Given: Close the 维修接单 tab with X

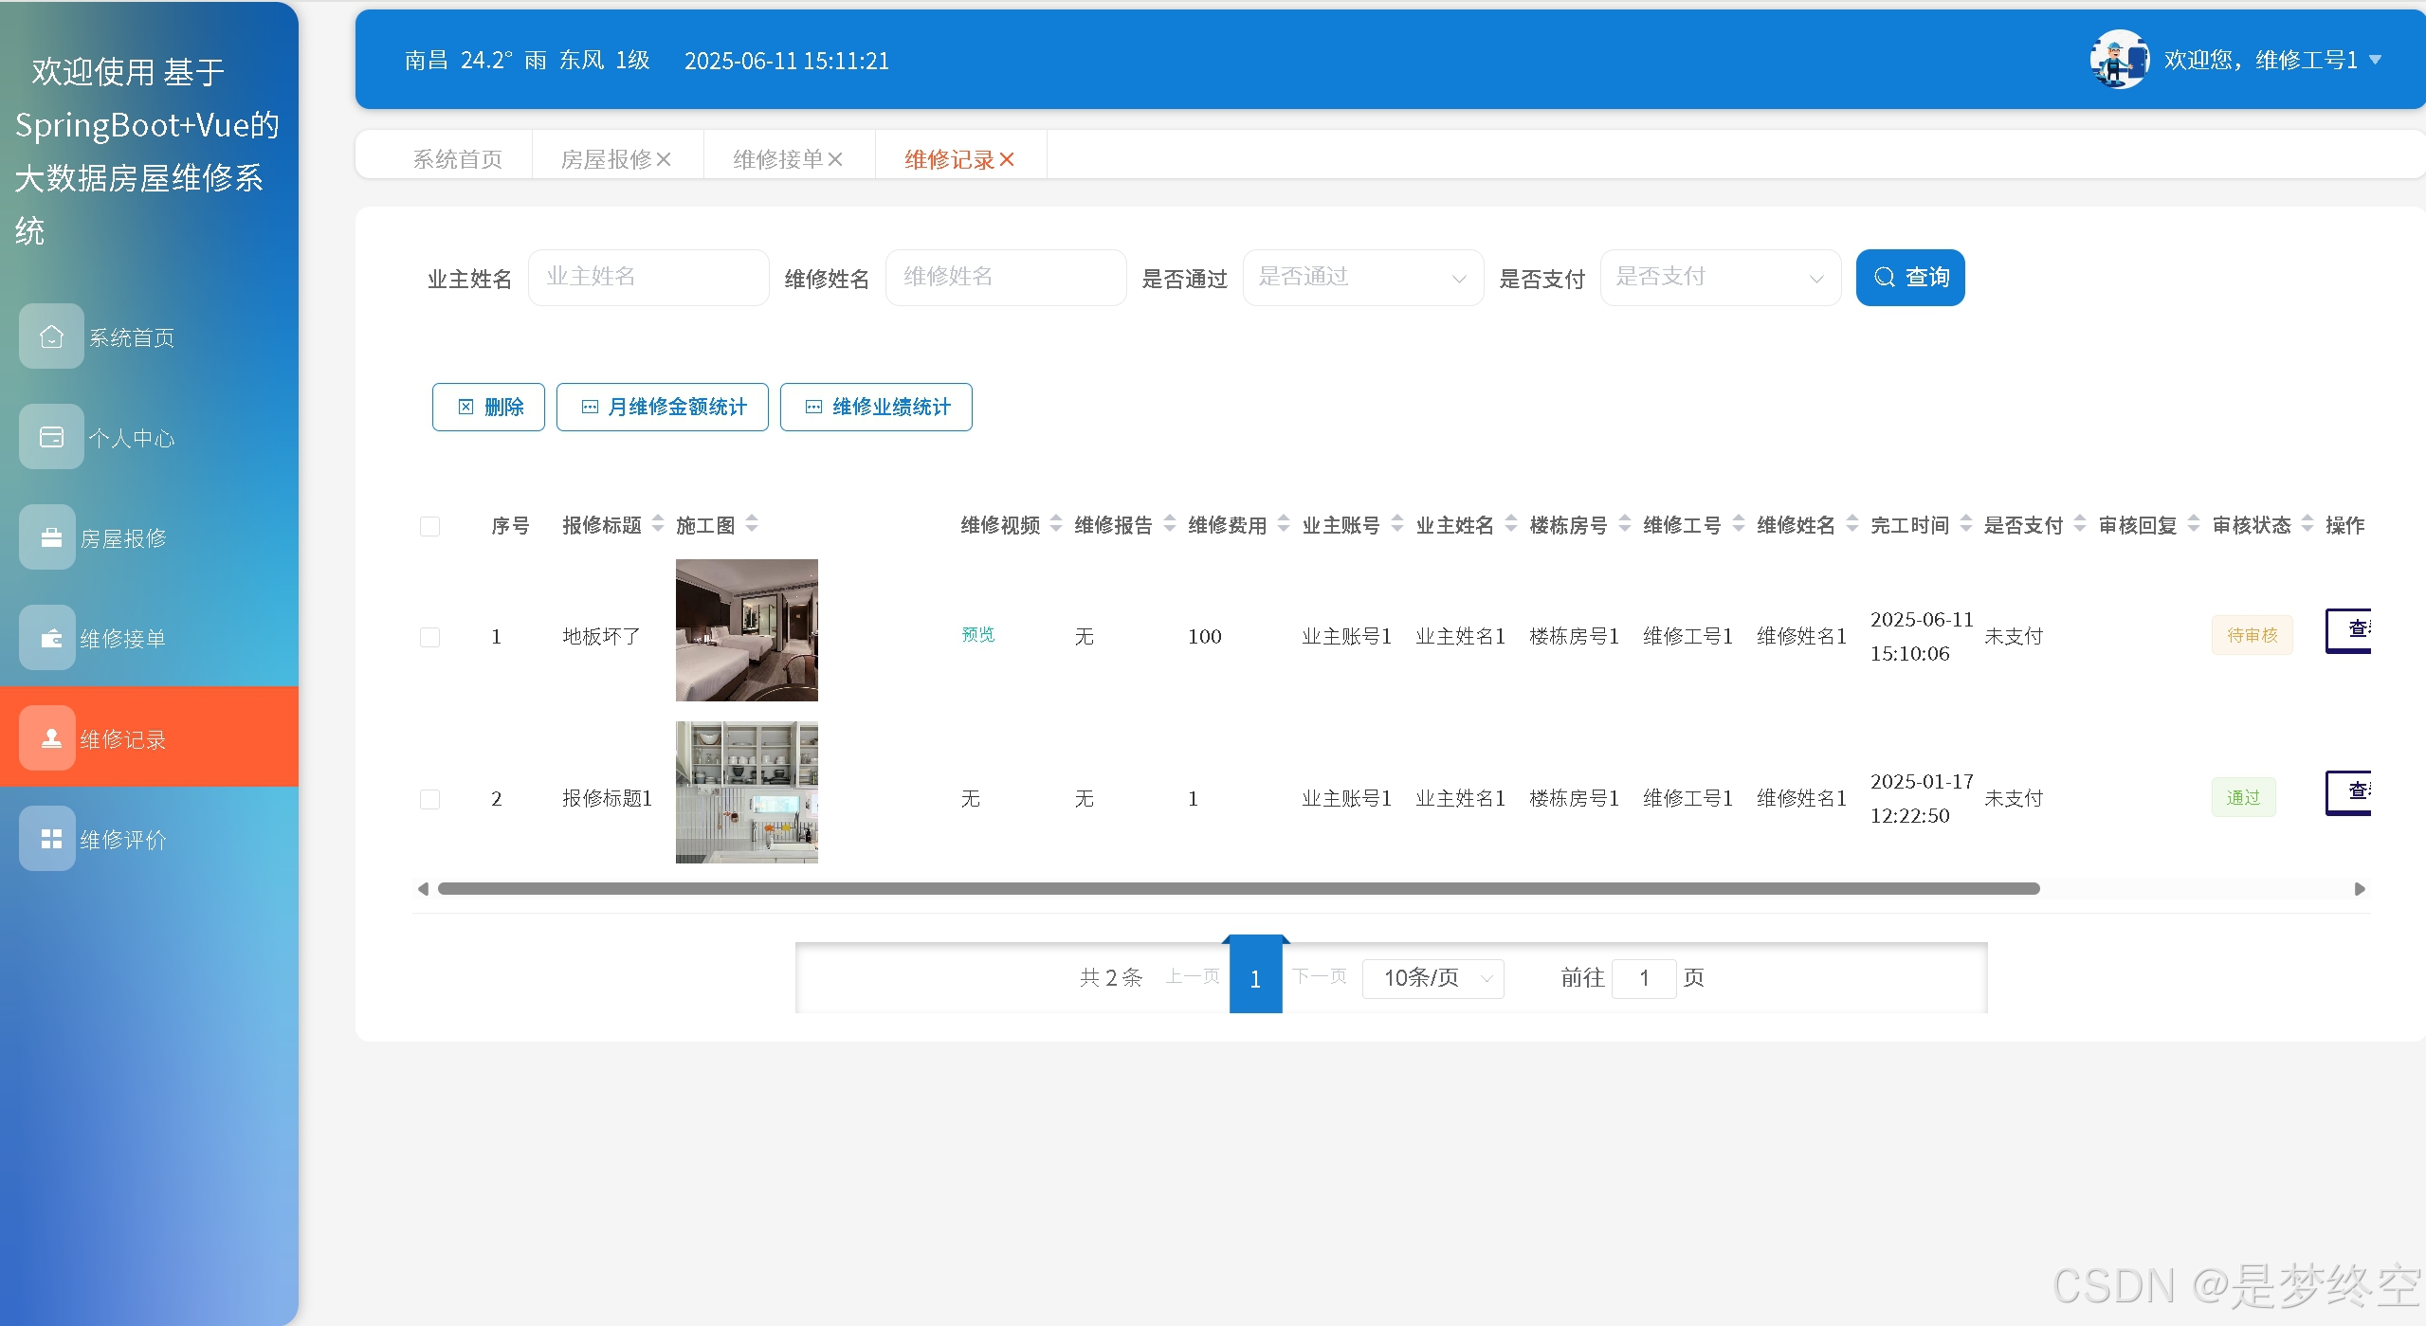Looking at the screenshot, I should click(x=835, y=159).
